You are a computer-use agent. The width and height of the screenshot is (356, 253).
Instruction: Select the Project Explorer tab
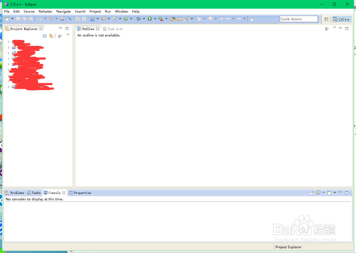(x=24, y=29)
